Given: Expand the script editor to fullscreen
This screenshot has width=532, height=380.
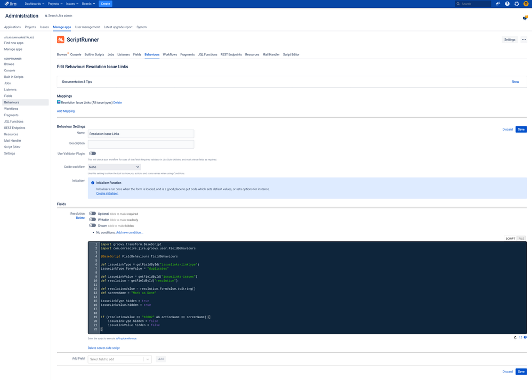Looking at the screenshot, I should click(520, 337).
